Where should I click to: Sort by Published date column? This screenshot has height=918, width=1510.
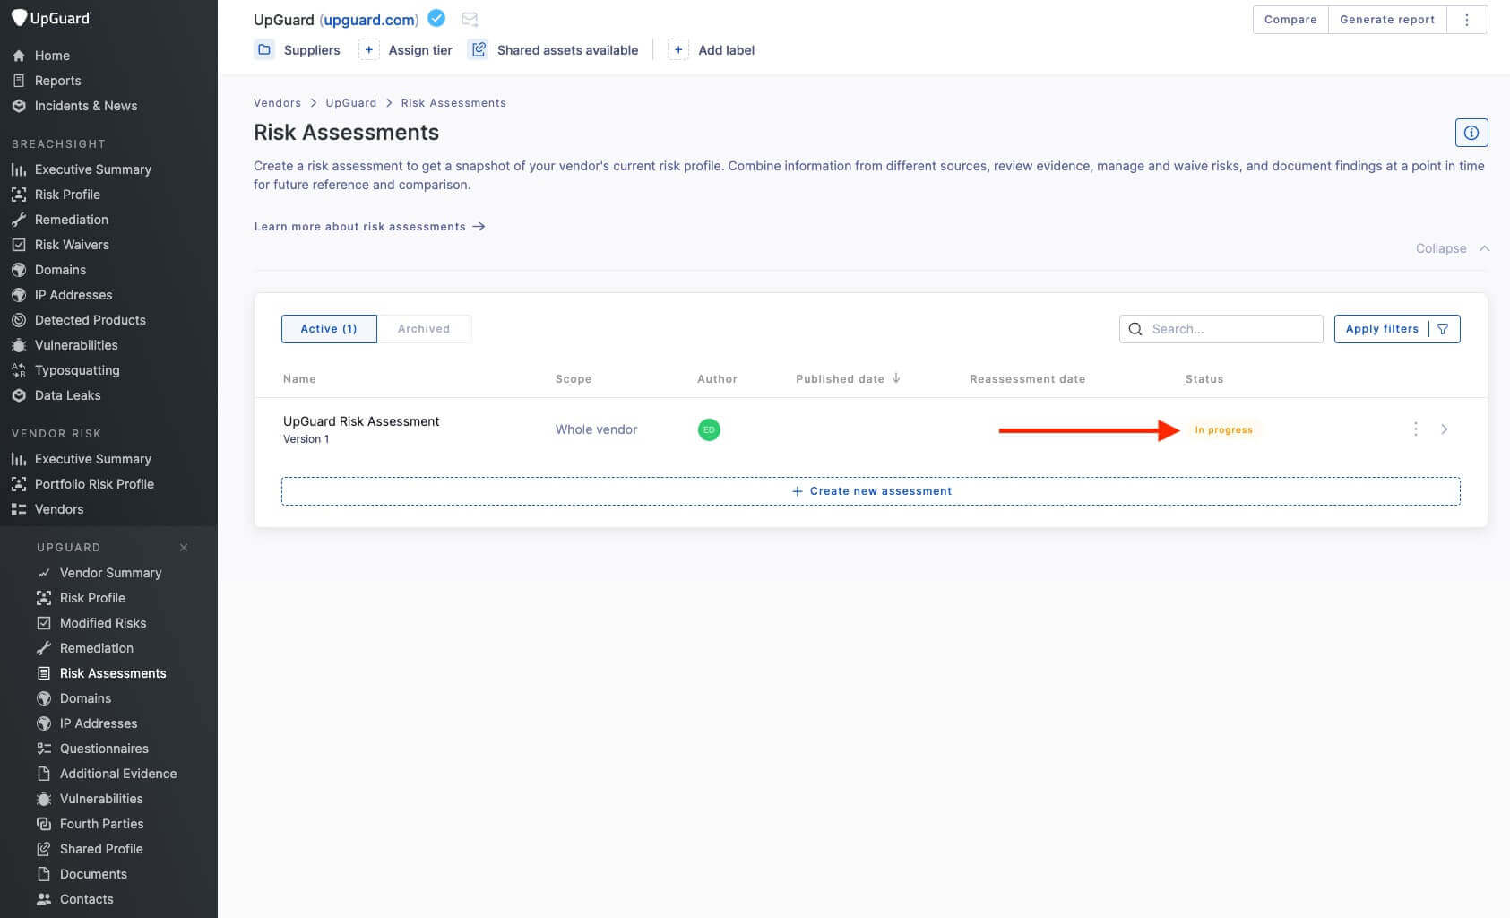coord(848,379)
